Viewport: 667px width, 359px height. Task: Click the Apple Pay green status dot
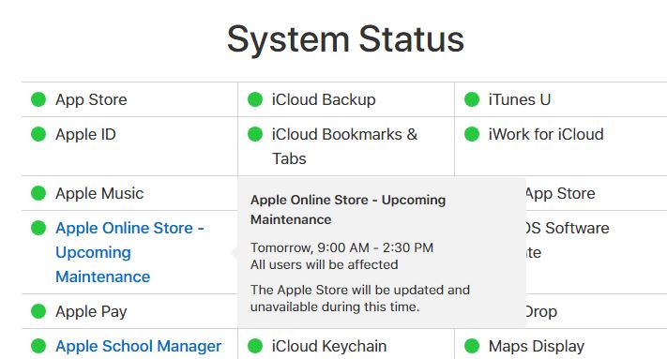(38, 311)
